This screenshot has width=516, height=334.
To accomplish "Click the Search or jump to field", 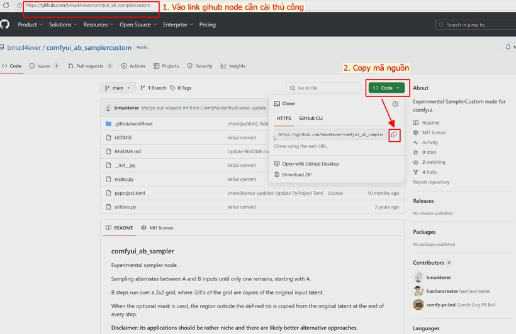I will click(x=476, y=25).
